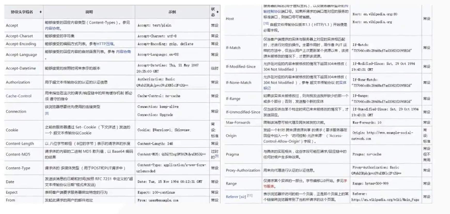Select the Host field name
This screenshot has height=214, width=450.
(x=230, y=19)
